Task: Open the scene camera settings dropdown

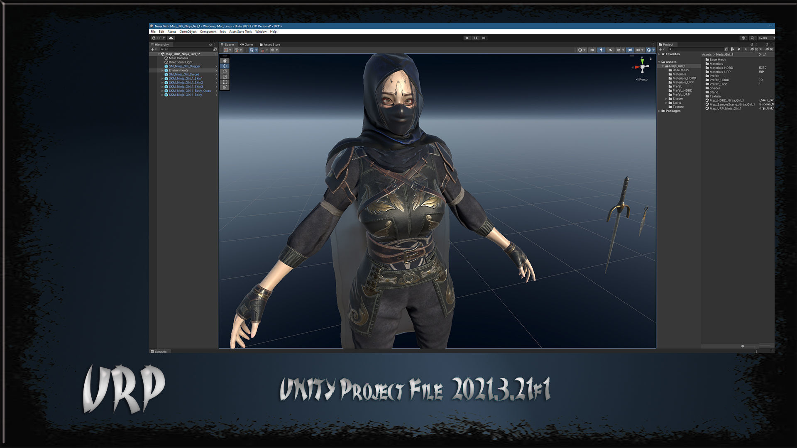Action: (640, 50)
